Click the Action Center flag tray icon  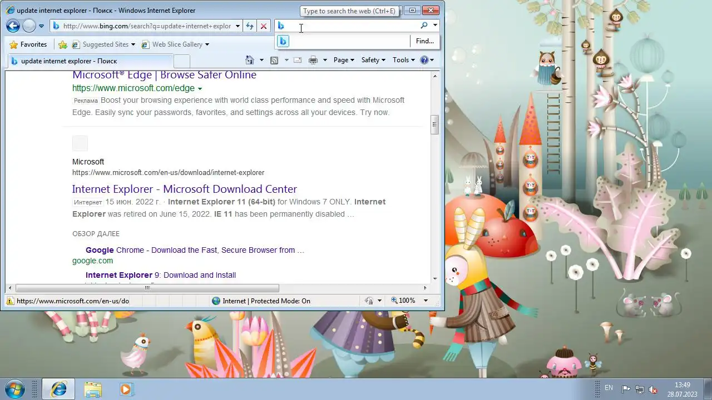(626, 389)
